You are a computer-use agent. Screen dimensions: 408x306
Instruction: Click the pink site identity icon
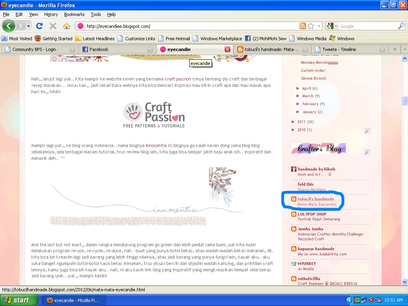(x=80, y=26)
